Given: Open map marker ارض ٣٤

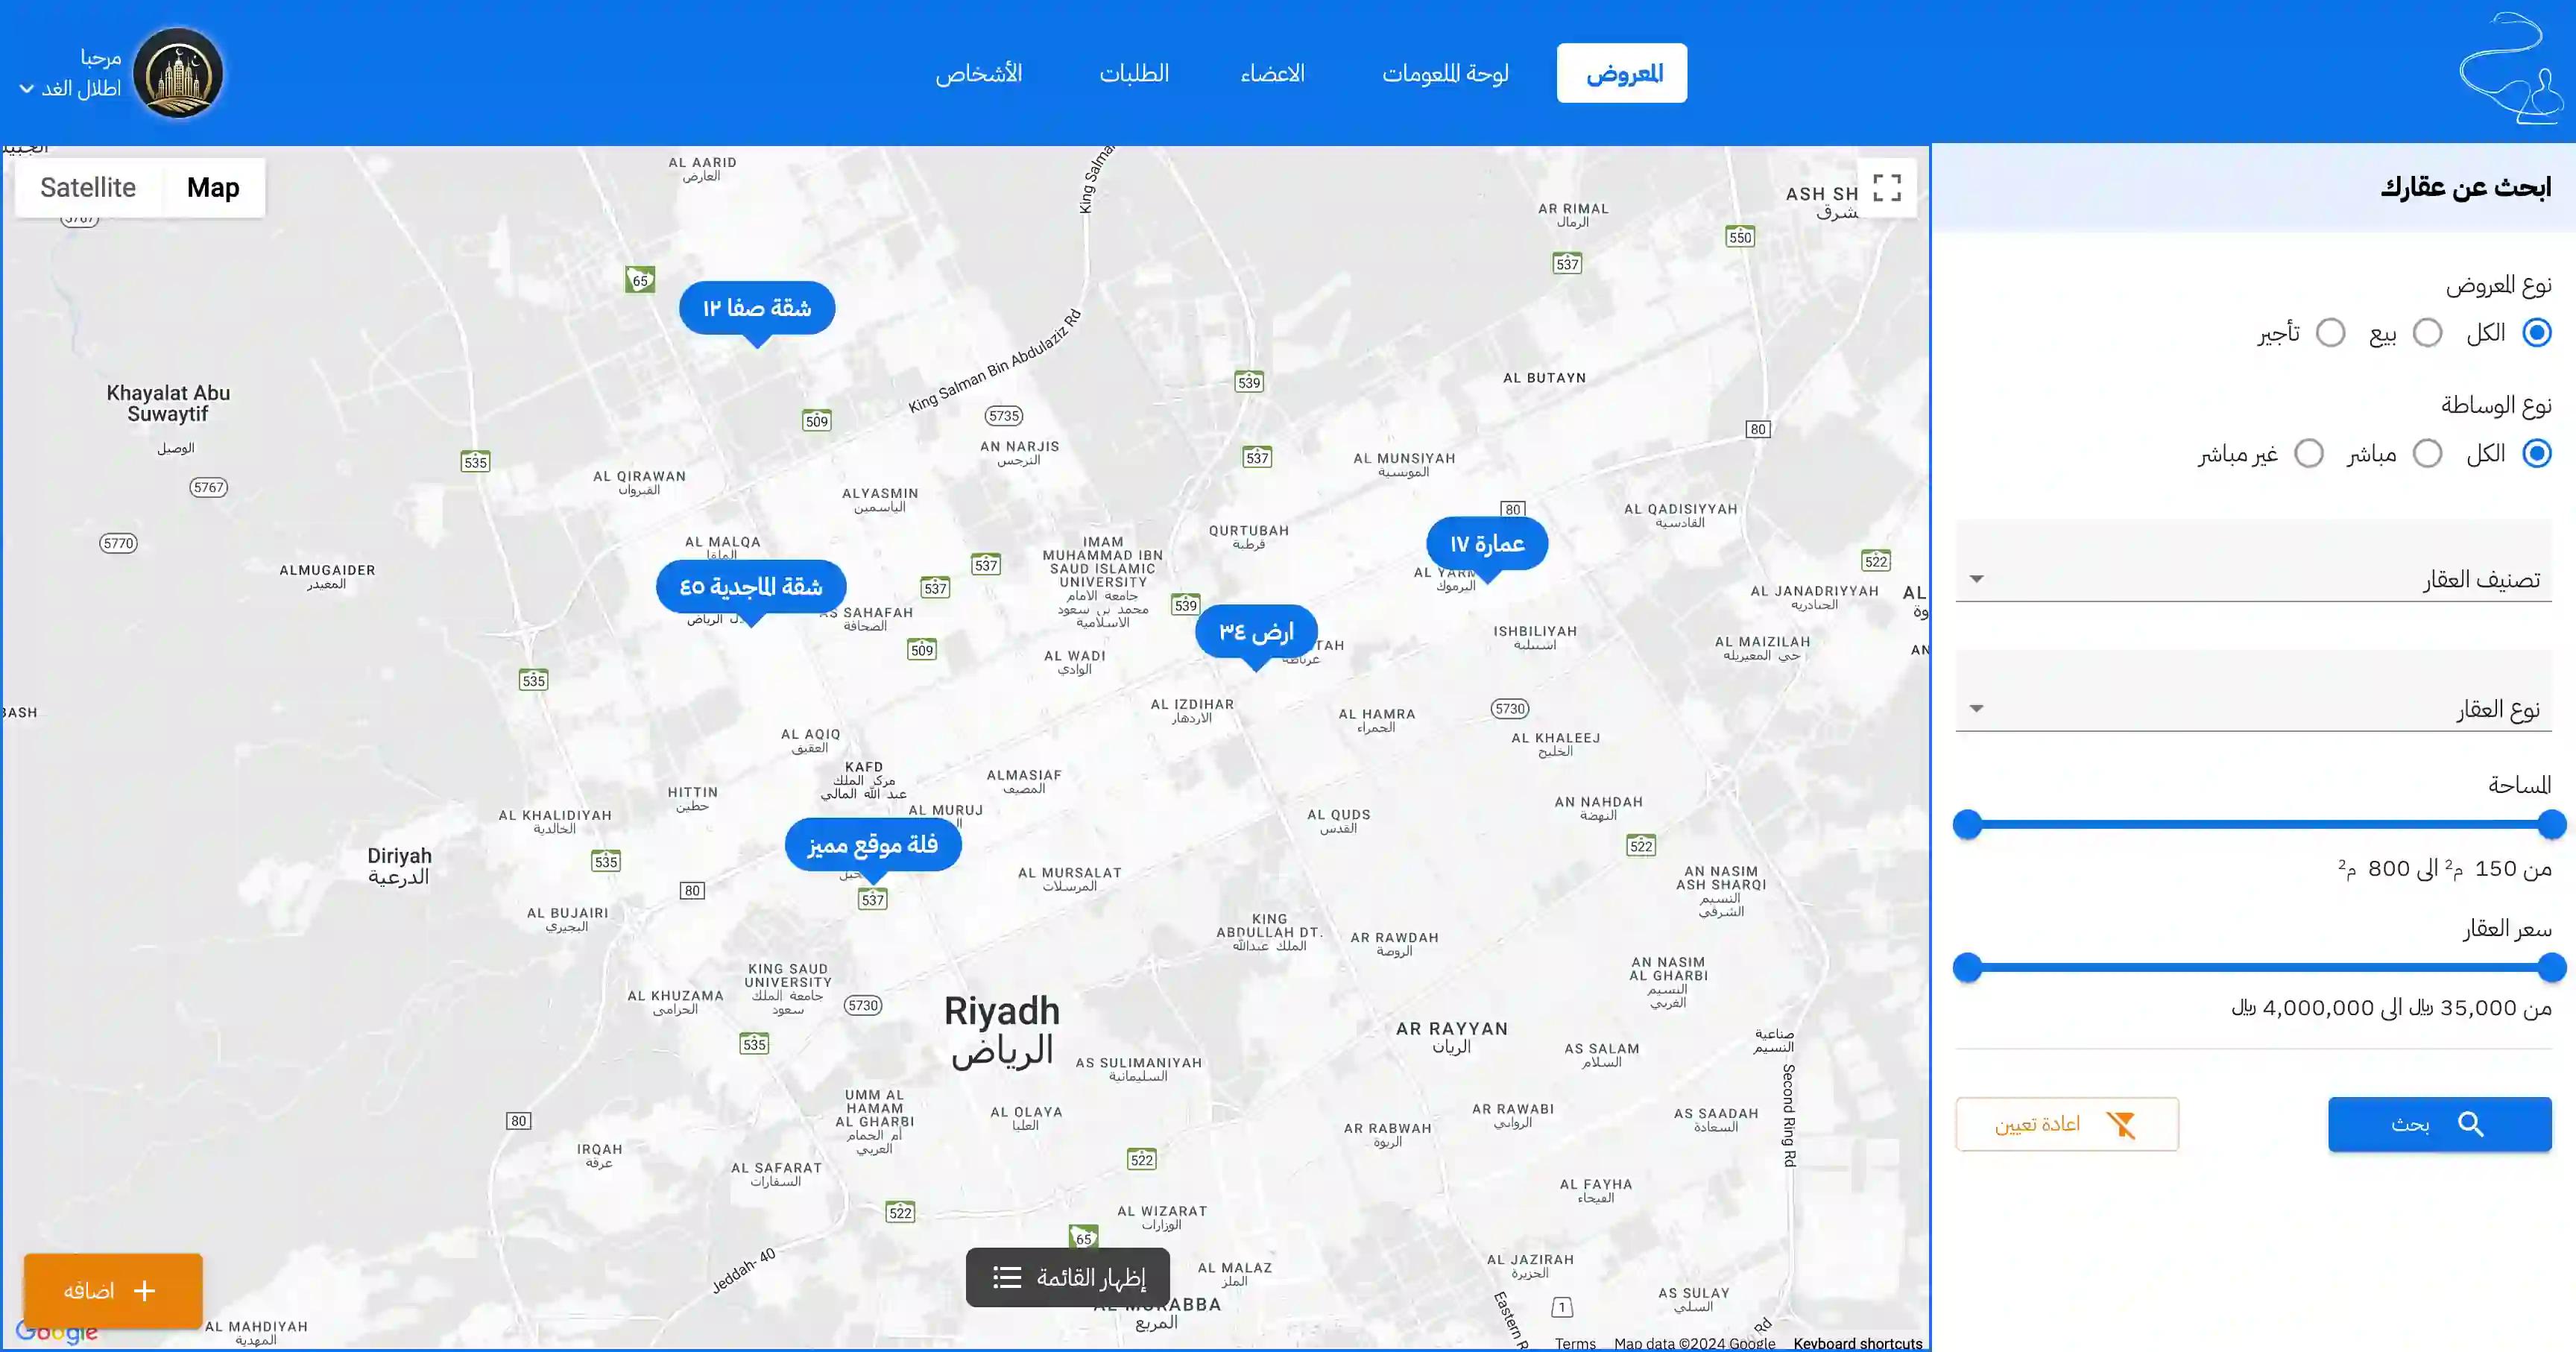Looking at the screenshot, I should click(1256, 632).
